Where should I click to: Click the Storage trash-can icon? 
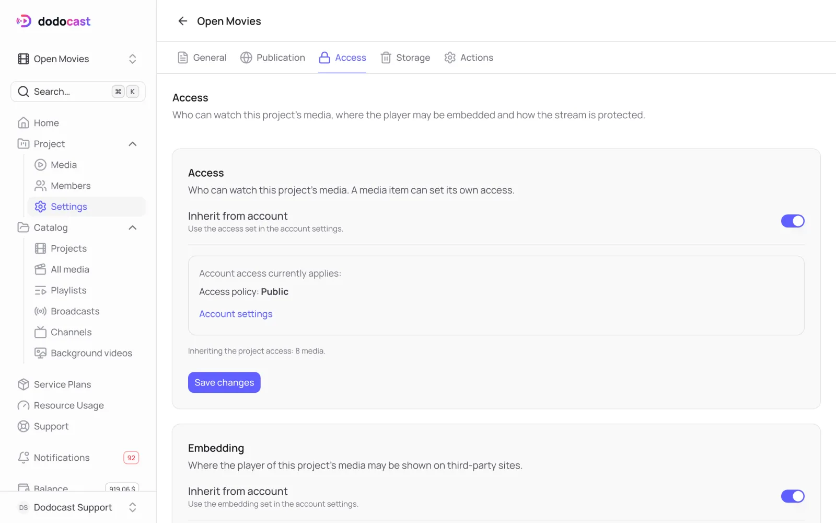(386, 58)
